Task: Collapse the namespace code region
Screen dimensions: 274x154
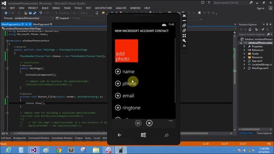Action: point(7,41)
